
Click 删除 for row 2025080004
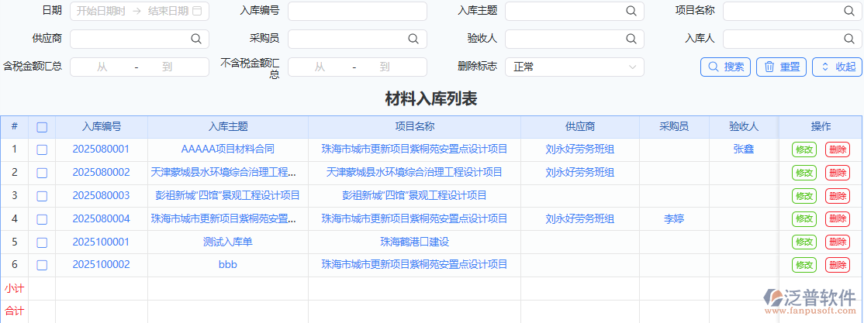click(838, 219)
